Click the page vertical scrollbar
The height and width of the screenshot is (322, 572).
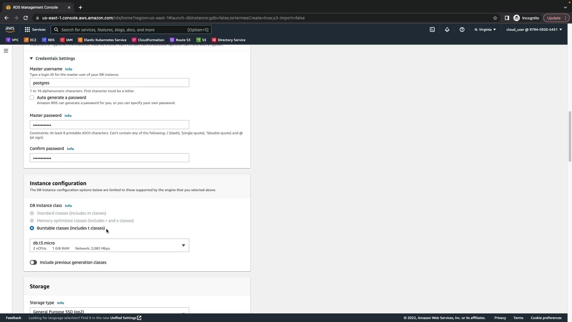(x=570, y=136)
